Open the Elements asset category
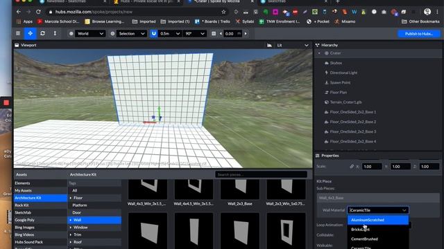Screen dimensions: 444x249 pos(40,183)
